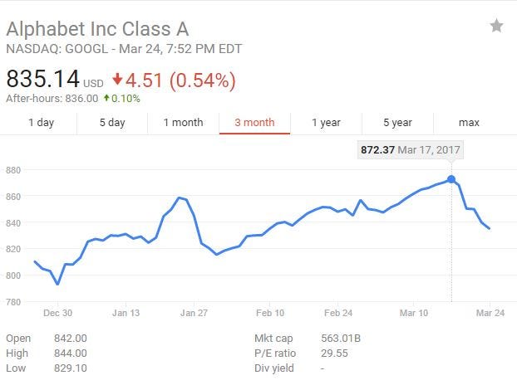Click the P/E ratio value 29.55
The image size is (517, 390).
333,353
